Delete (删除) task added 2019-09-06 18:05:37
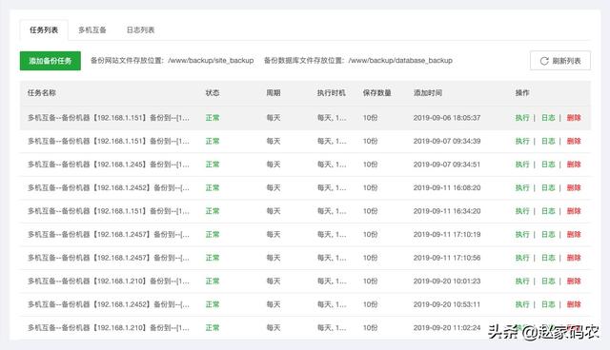610x350 pixels. pyautogui.click(x=574, y=118)
